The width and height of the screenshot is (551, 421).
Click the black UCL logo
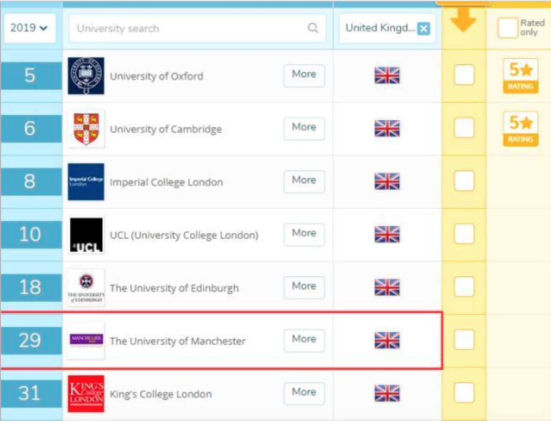pos(86,235)
